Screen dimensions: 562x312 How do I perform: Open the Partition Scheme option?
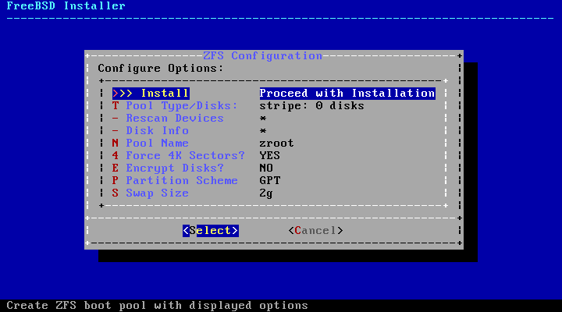pyautogui.click(x=181, y=180)
